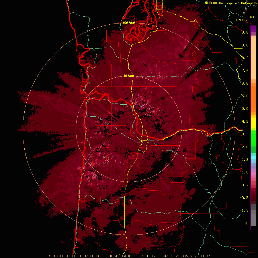Click the 5.8 legend value
The width and height of the screenshot is (258, 258).
245,96
